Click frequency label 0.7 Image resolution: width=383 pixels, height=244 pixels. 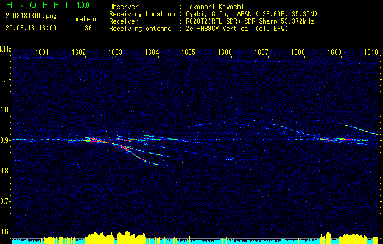click(5, 201)
